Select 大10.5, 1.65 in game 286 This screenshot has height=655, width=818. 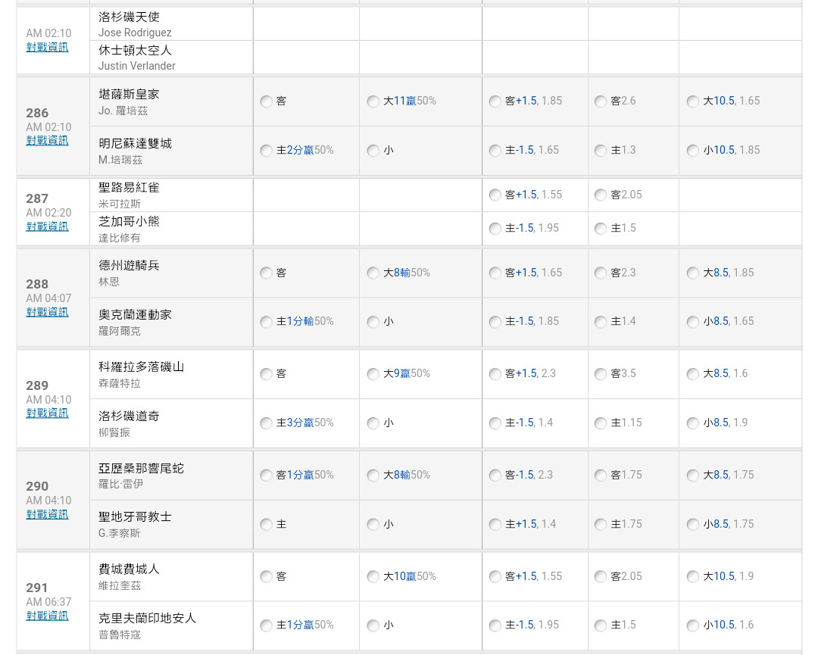pyautogui.click(x=692, y=101)
